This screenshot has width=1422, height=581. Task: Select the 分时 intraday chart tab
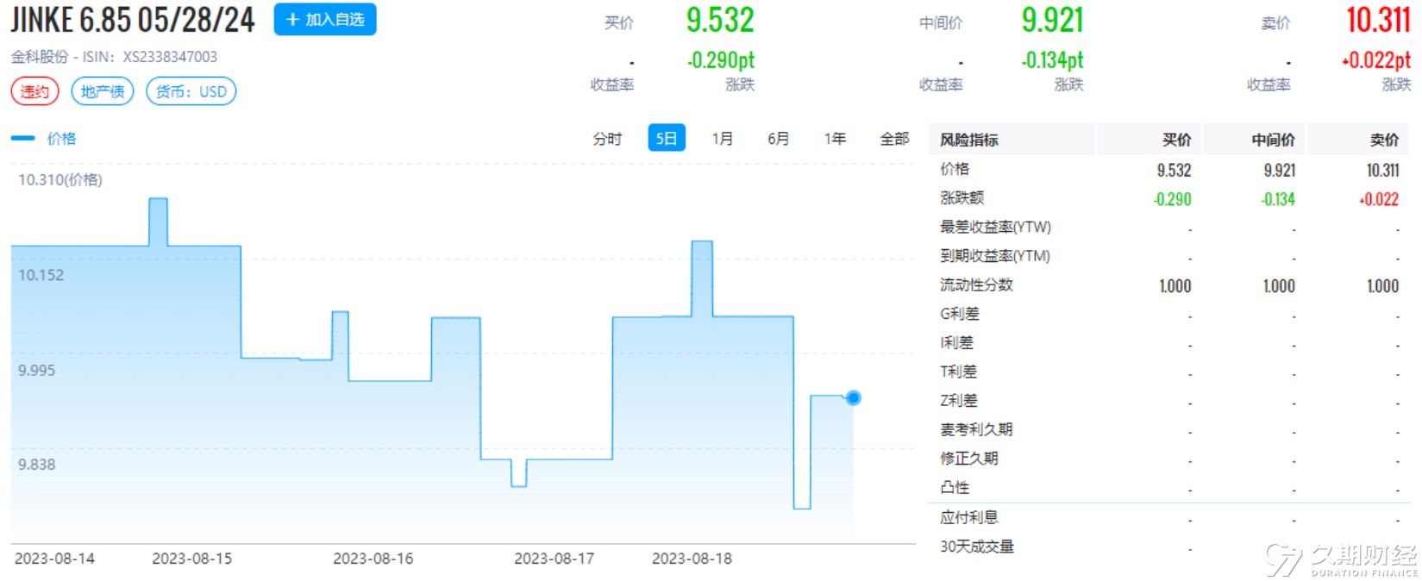tap(607, 139)
